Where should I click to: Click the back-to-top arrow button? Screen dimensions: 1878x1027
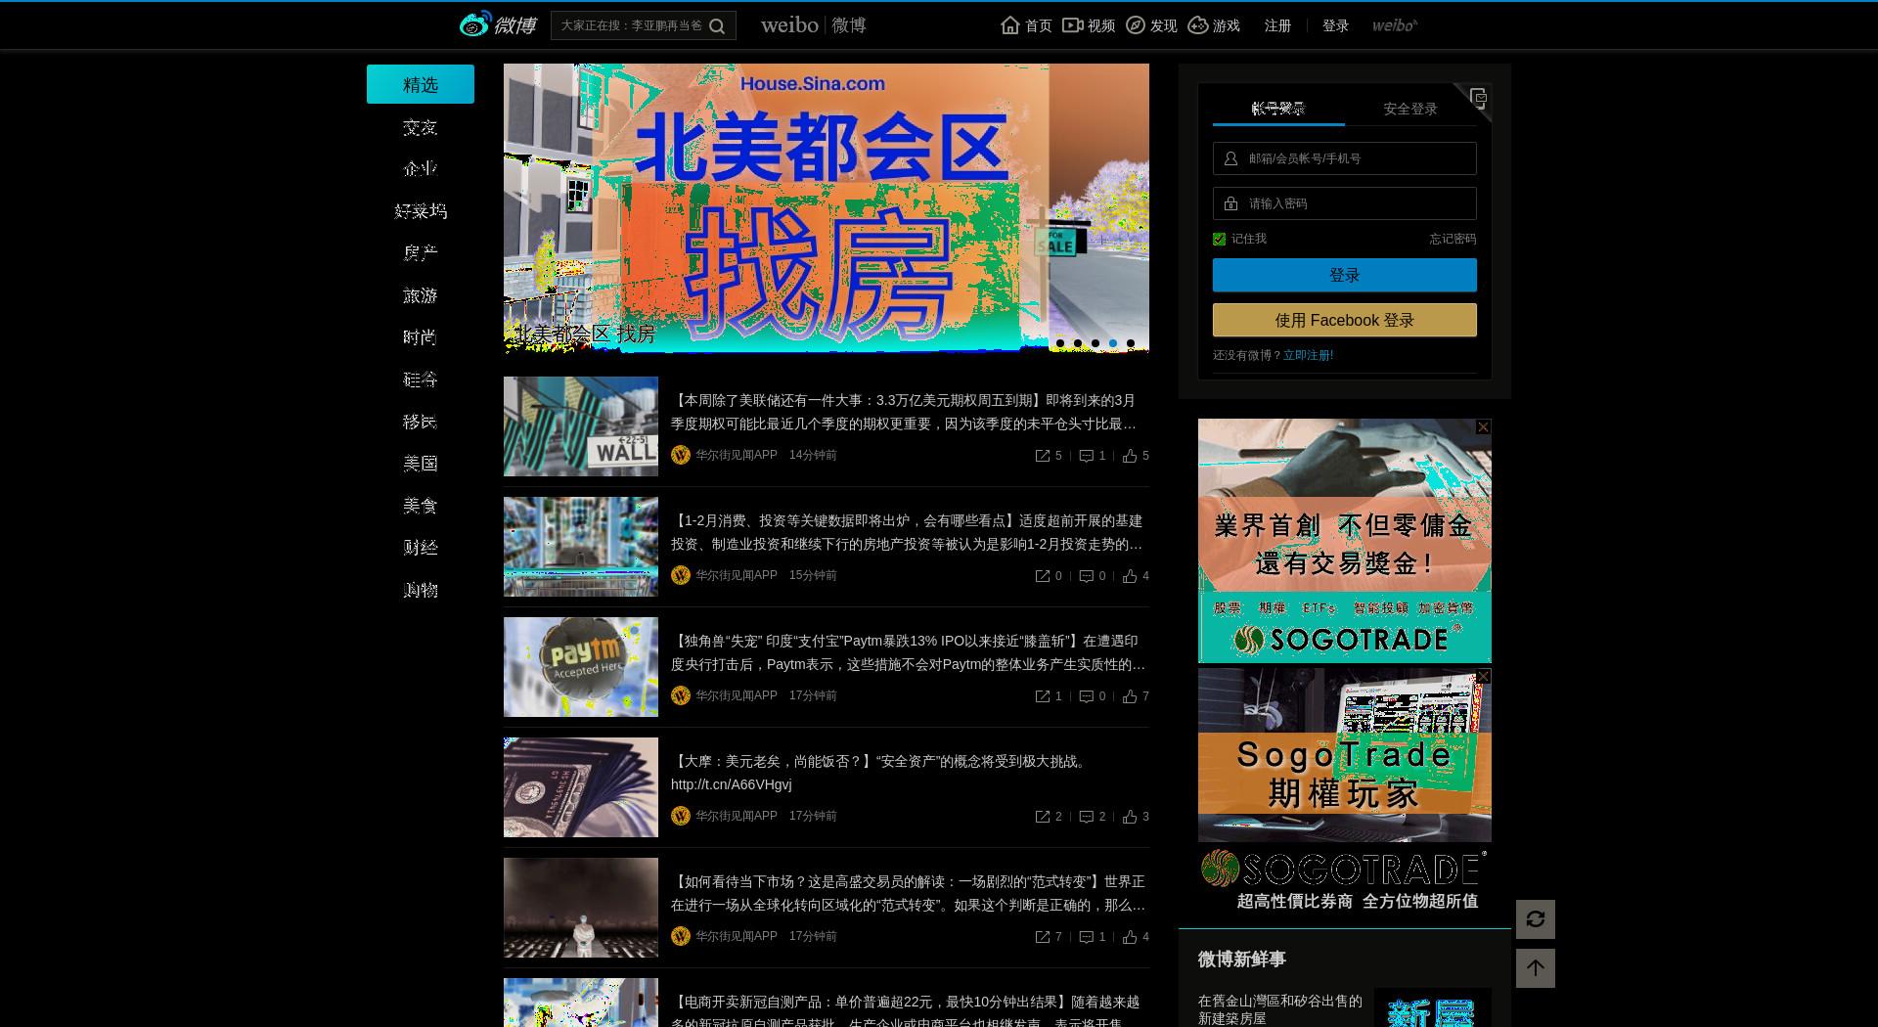[x=1536, y=968]
